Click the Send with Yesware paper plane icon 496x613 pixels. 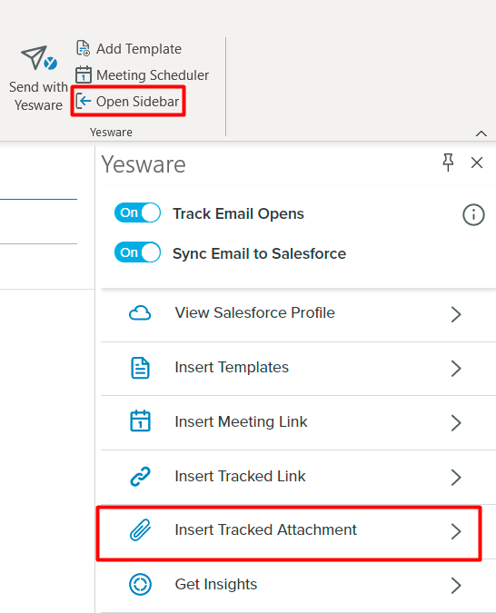pyautogui.click(x=39, y=58)
